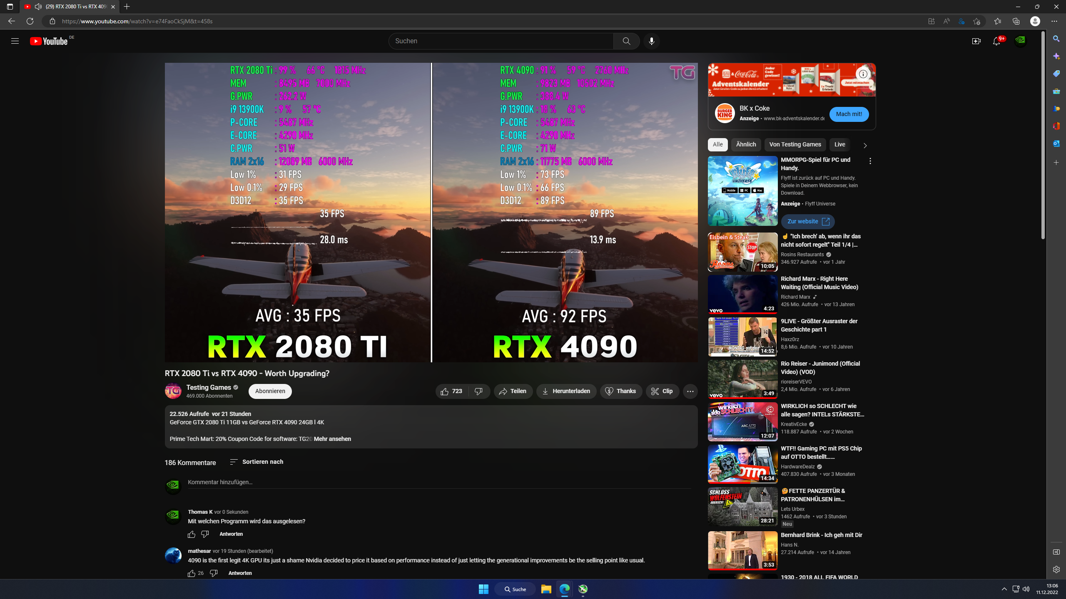
Task: Reply to the mathesar comment
Action: click(x=240, y=573)
